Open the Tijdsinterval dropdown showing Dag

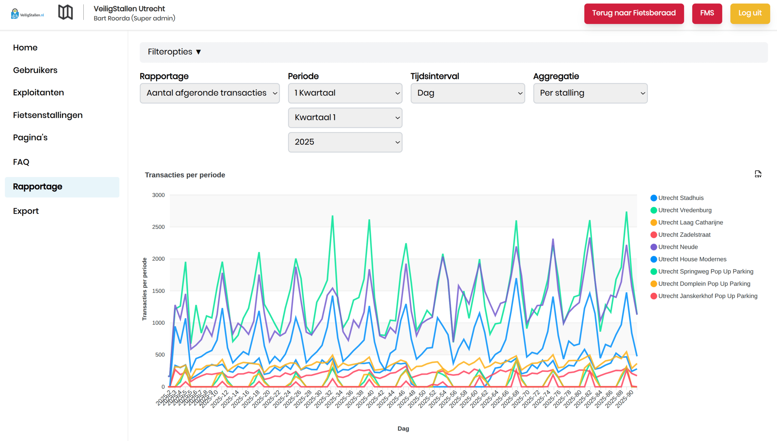tap(467, 93)
